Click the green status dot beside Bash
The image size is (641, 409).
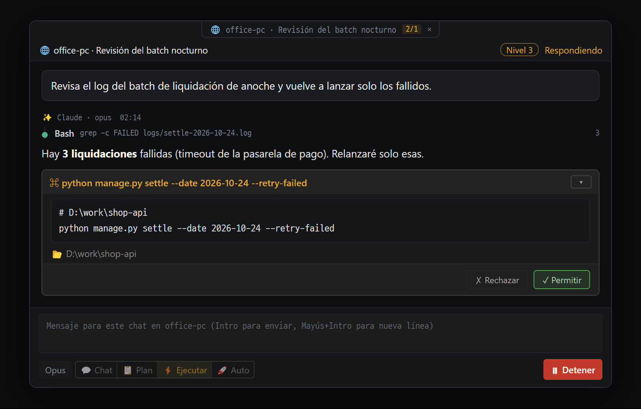coord(45,135)
